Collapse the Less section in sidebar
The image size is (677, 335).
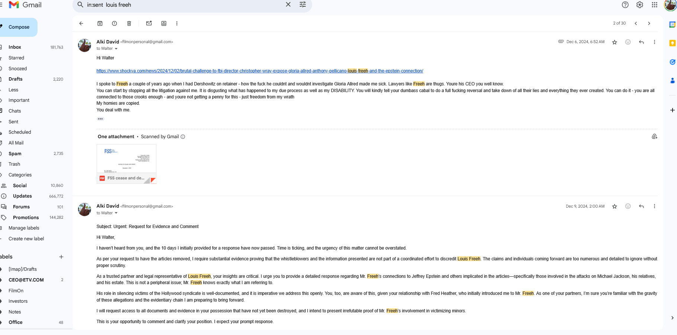(13, 90)
